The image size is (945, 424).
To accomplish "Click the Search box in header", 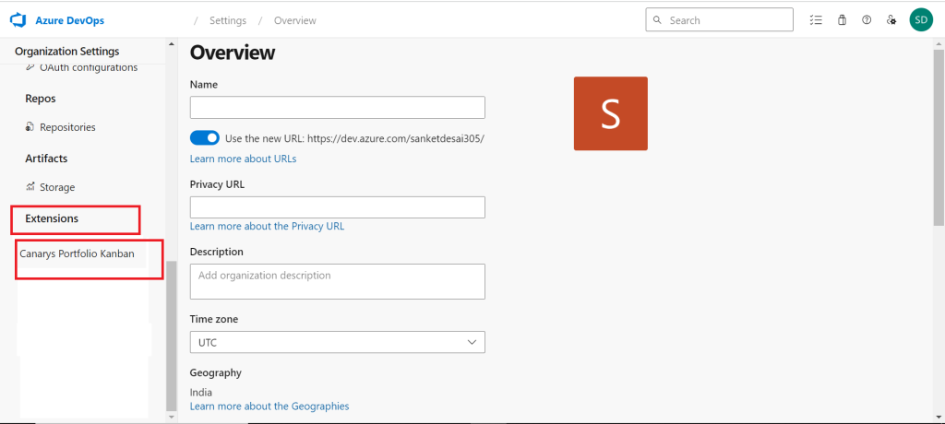I will click(x=719, y=20).
